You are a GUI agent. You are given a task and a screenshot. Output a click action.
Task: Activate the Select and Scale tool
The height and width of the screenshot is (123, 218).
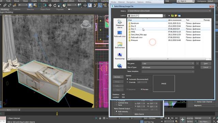pyautogui.click(x=60, y=5)
